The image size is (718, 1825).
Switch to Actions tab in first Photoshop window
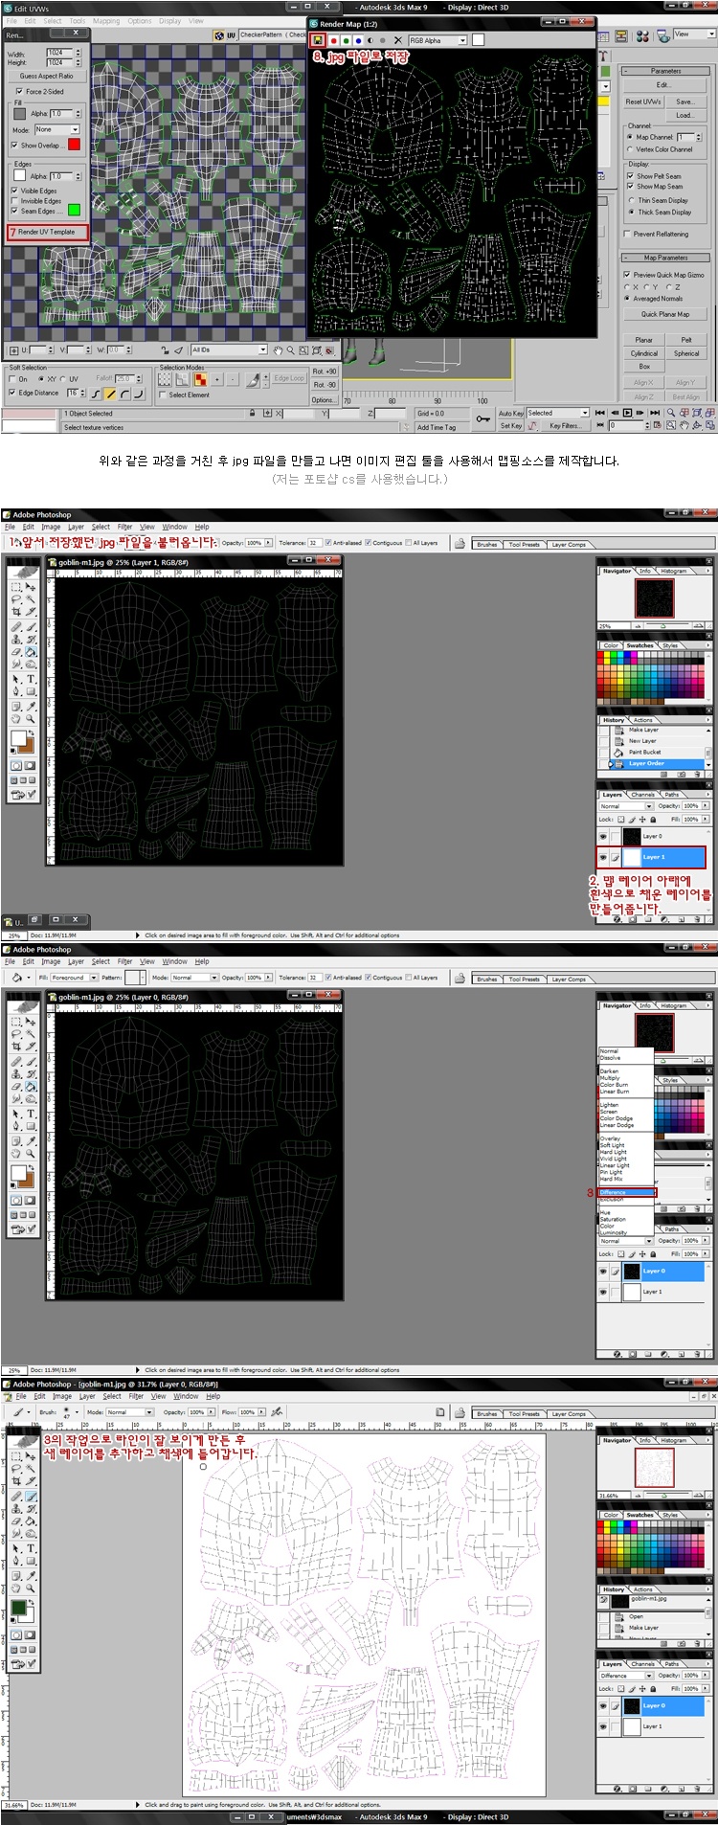tap(643, 720)
